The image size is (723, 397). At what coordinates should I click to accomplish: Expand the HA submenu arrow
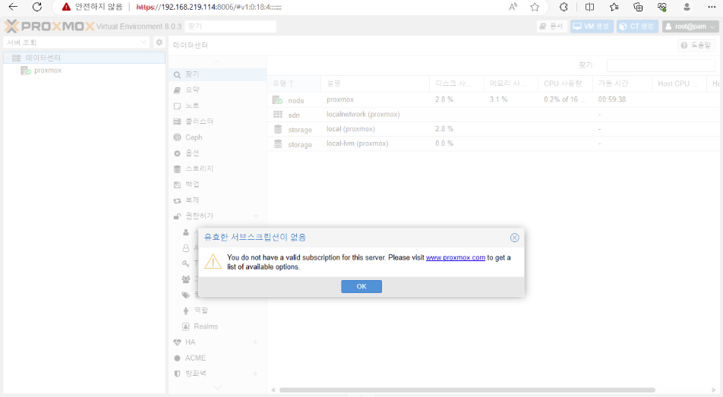255,342
